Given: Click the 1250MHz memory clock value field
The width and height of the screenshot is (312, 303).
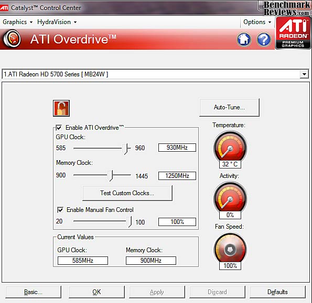Looking at the screenshot, I should pos(177,176).
